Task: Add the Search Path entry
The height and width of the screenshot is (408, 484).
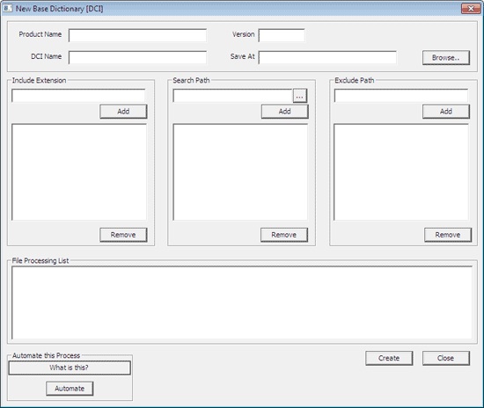Action: [x=284, y=112]
